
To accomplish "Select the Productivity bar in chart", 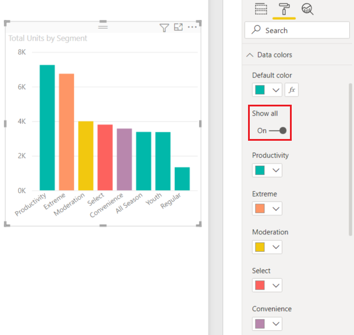I will [47, 128].
